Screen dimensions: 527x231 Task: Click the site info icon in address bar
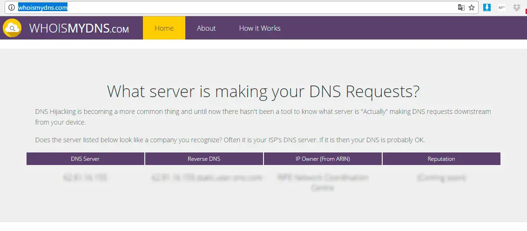pos(12,7)
